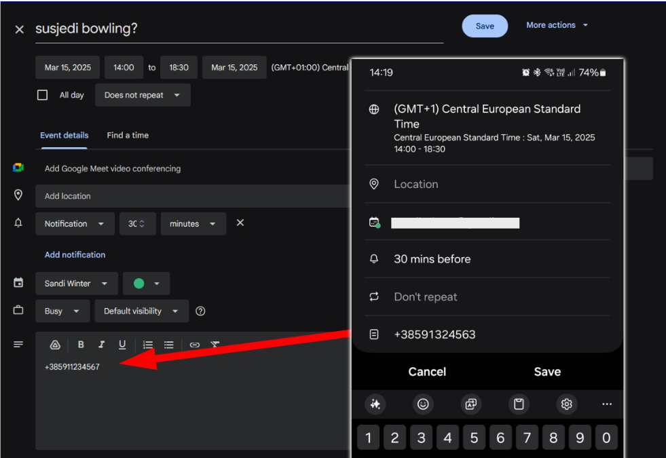Remove the 30 minutes notification
Screen dimensions: 666x458
pos(240,223)
